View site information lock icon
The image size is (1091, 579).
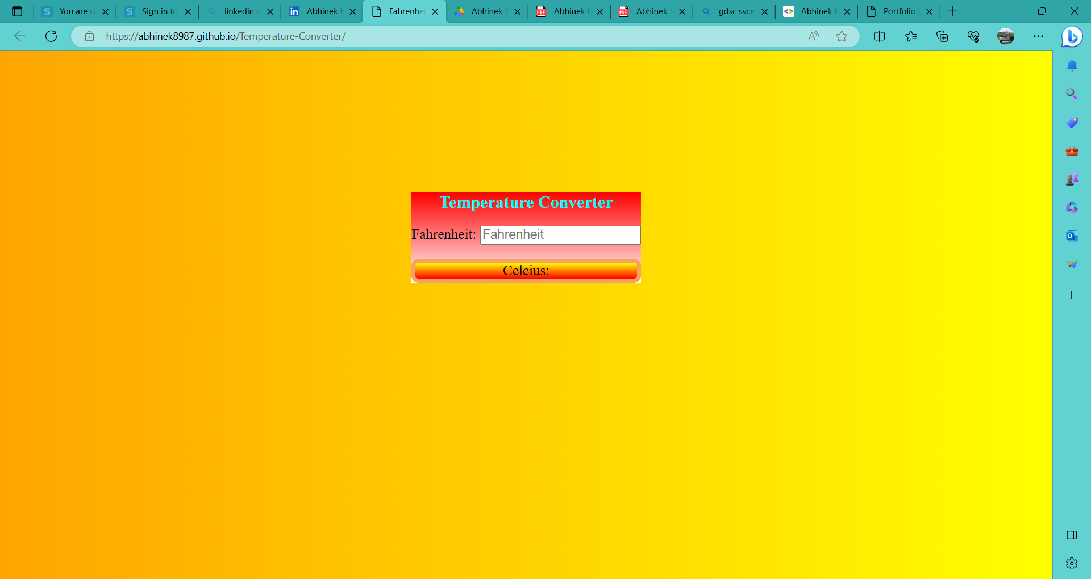[89, 36]
